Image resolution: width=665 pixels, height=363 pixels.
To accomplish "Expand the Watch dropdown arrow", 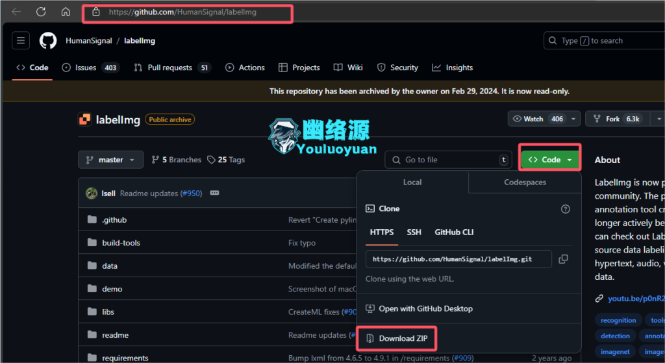I will [x=573, y=119].
